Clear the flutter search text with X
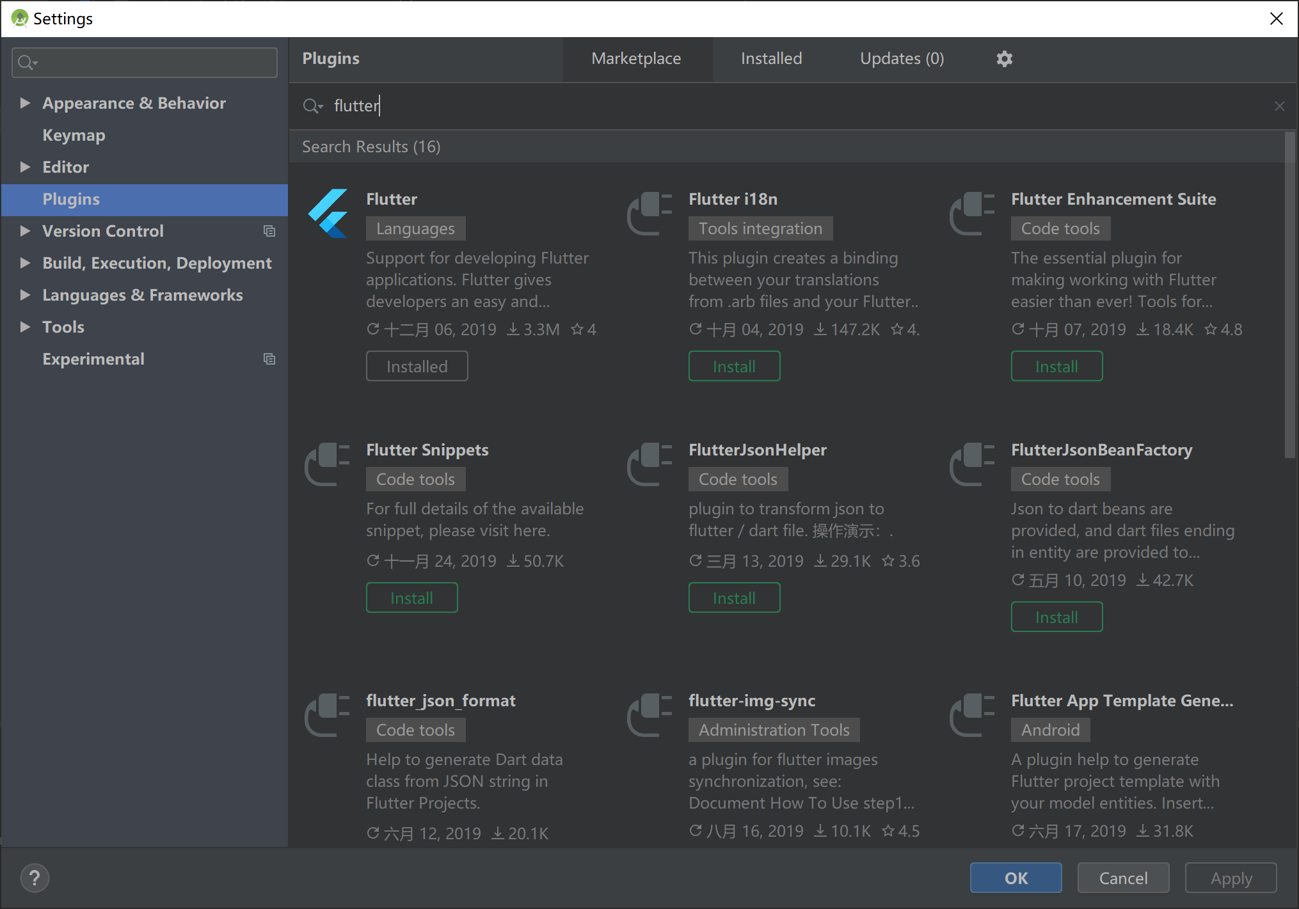The height and width of the screenshot is (909, 1299). pyautogui.click(x=1279, y=106)
